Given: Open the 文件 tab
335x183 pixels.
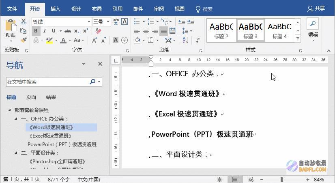Looking at the screenshot, I should pyautogui.click(x=12, y=9).
